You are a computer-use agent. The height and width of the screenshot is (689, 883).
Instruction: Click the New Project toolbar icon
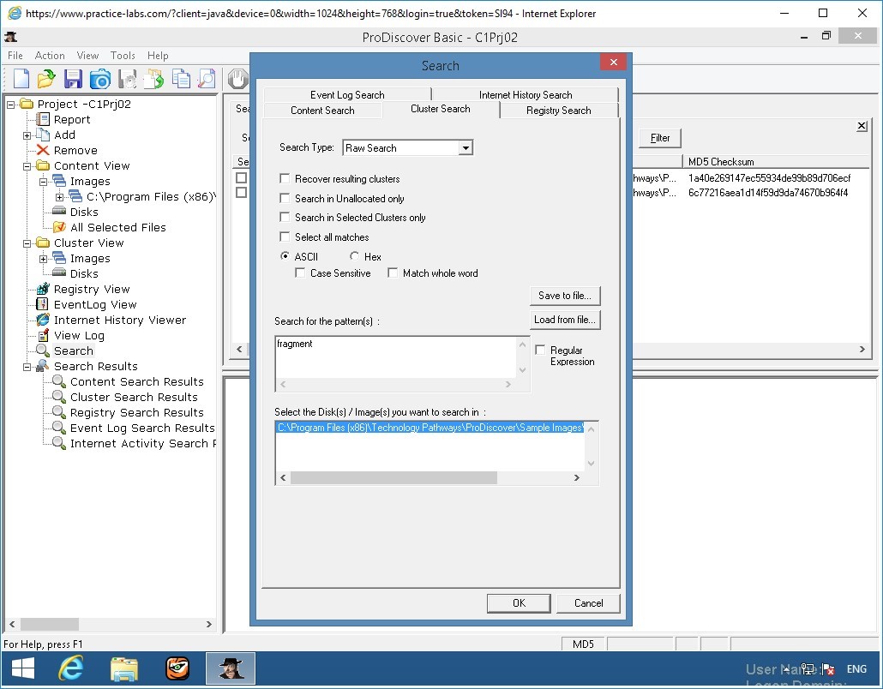21,79
